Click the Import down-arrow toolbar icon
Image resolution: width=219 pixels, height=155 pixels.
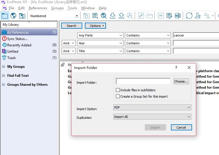113,16
